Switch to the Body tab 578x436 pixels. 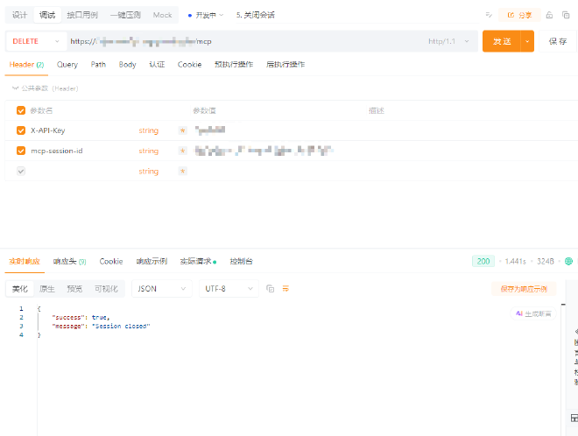coord(127,64)
